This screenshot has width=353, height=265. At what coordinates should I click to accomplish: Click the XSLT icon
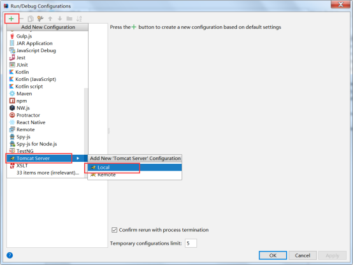coord(12,166)
